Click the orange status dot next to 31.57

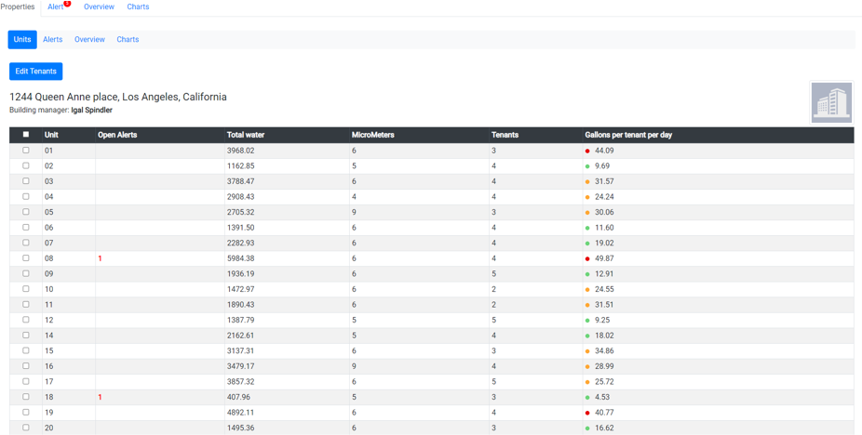pos(587,182)
